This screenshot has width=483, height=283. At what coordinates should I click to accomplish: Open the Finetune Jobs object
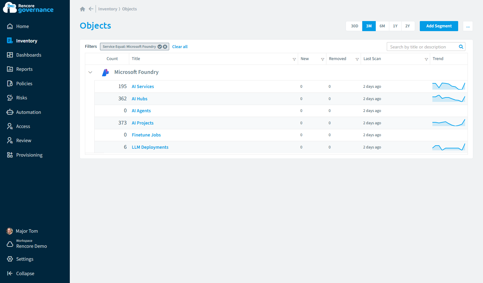(146, 135)
